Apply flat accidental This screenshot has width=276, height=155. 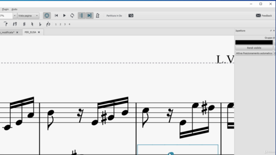(x=40, y=24)
